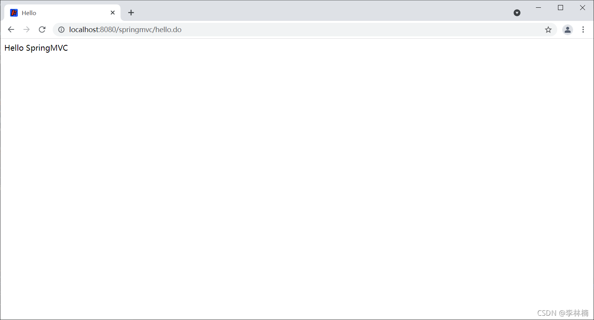Bookmark this page with the star icon
The image size is (594, 320).
click(548, 30)
